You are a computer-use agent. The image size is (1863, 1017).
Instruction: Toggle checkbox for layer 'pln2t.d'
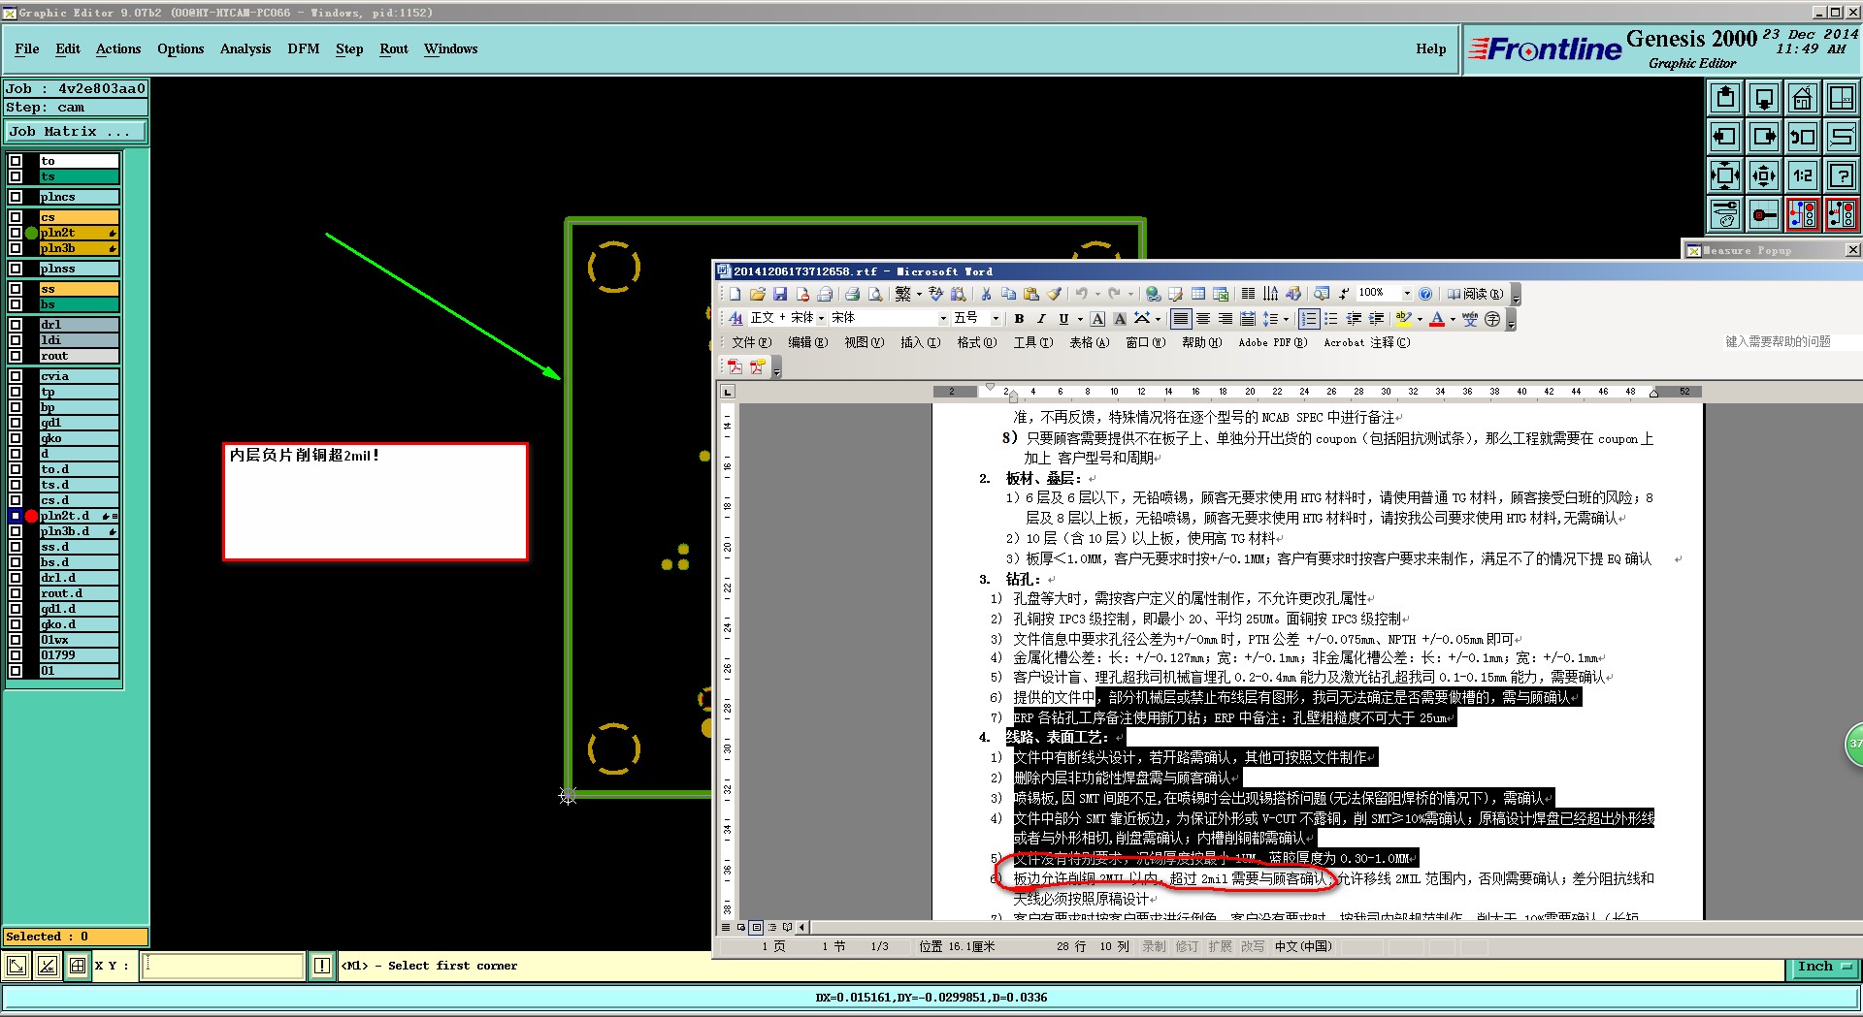tap(16, 516)
